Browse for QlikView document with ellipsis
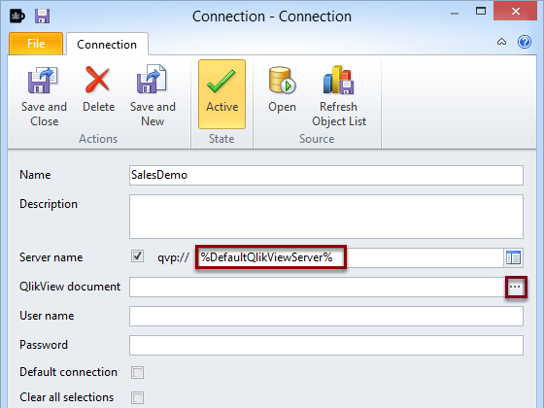The height and width of the screenshot is (408, 544). (515, 287)
